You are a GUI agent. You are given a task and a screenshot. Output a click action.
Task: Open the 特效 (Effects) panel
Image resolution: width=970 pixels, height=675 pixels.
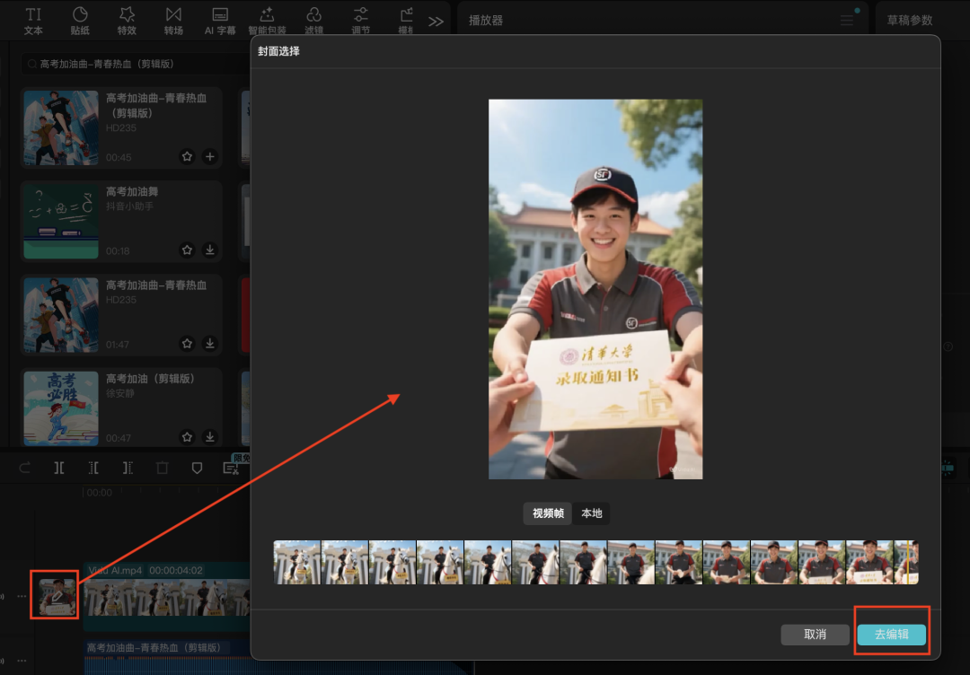[127, 20]
